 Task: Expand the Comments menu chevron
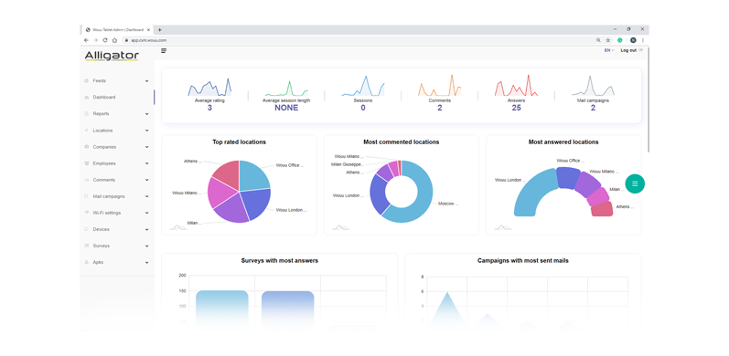[147, 180]
